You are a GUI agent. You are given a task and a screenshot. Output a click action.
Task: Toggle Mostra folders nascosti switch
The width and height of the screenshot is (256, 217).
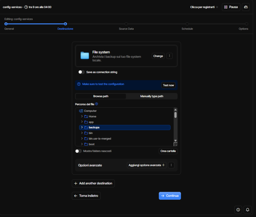pos(78,151)
